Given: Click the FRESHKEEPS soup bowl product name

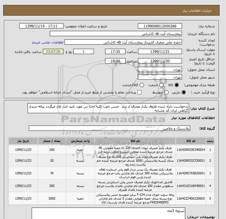Looking at the screenshot, I should pyautogui.click(x=135, y=198).
